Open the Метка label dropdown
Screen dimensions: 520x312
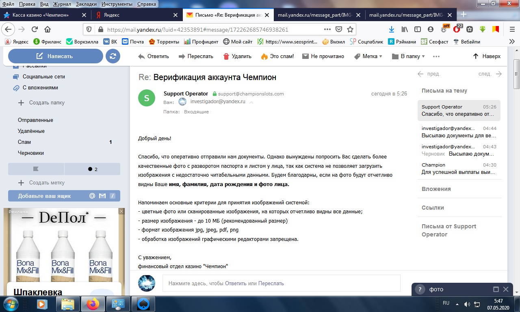(x=368, y=56)
